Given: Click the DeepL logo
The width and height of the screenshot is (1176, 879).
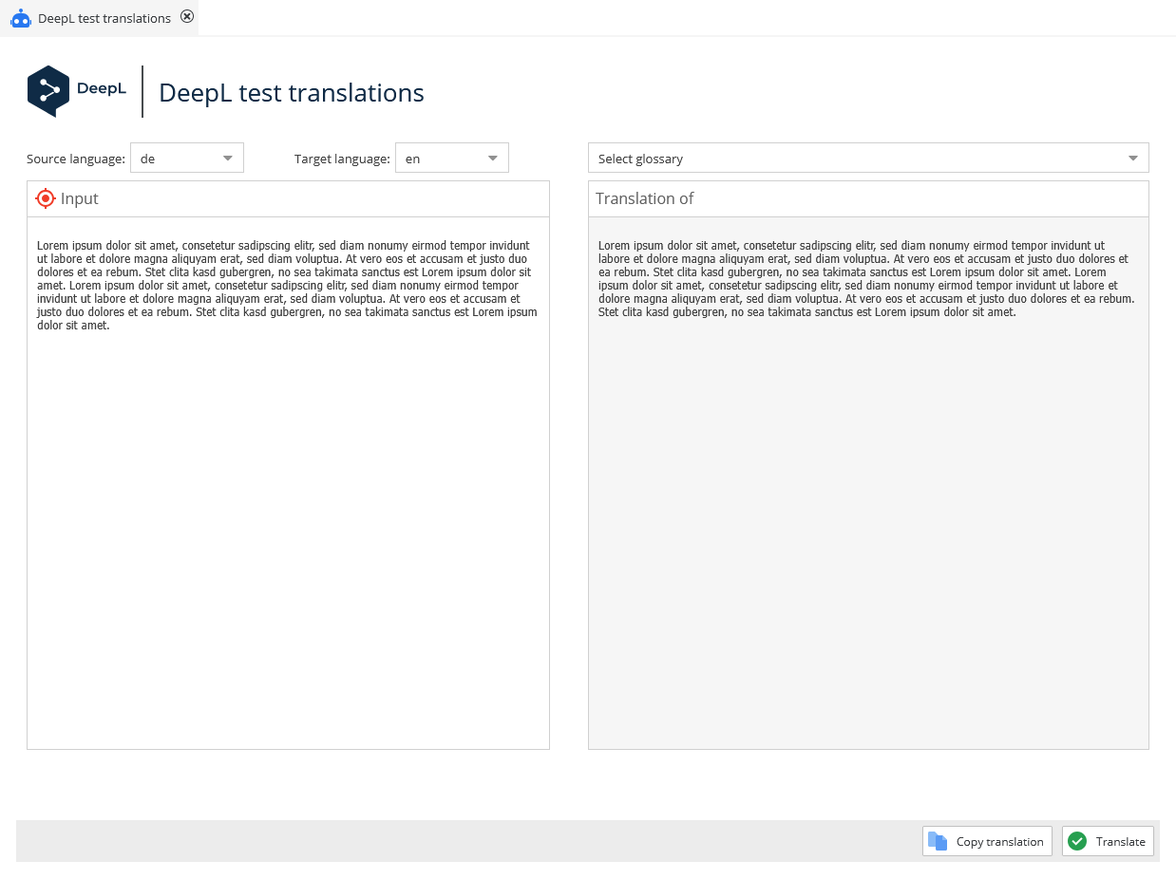Looking at the screenshot, I should (77, 91).
